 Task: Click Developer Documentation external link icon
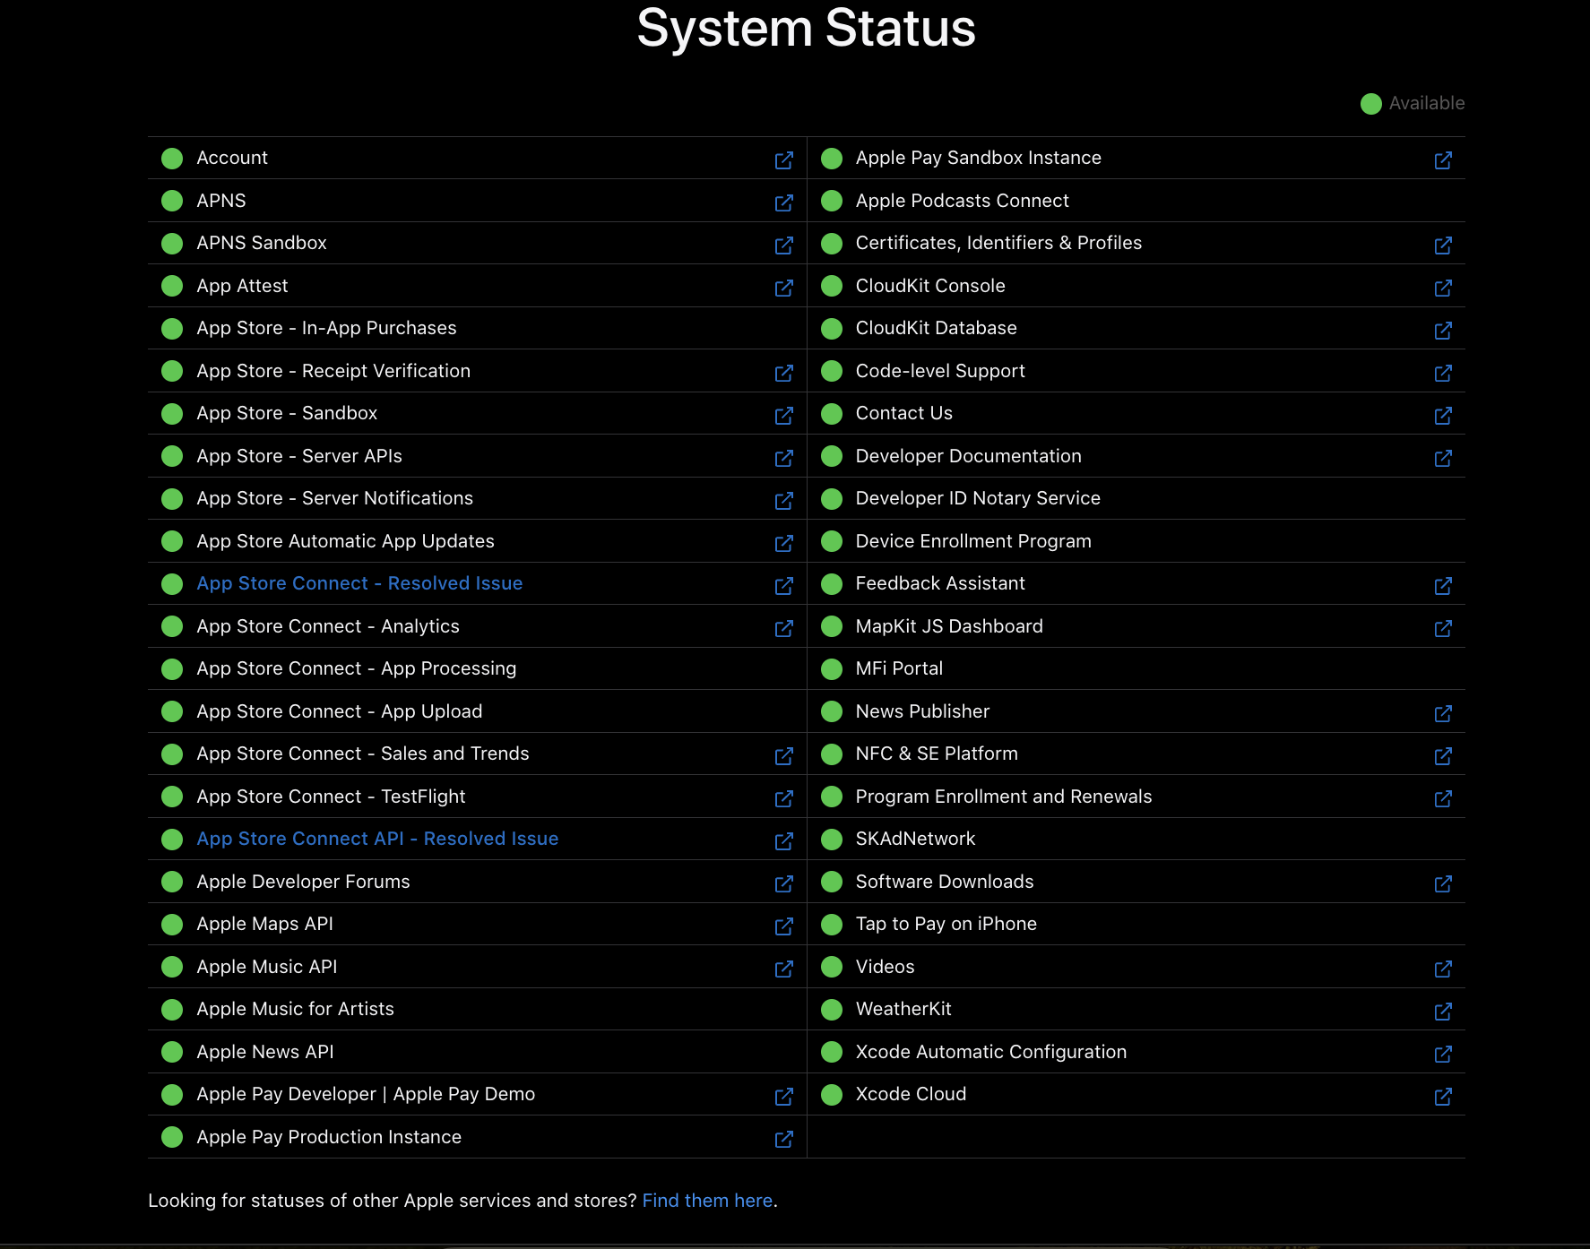coord(1443,458)
